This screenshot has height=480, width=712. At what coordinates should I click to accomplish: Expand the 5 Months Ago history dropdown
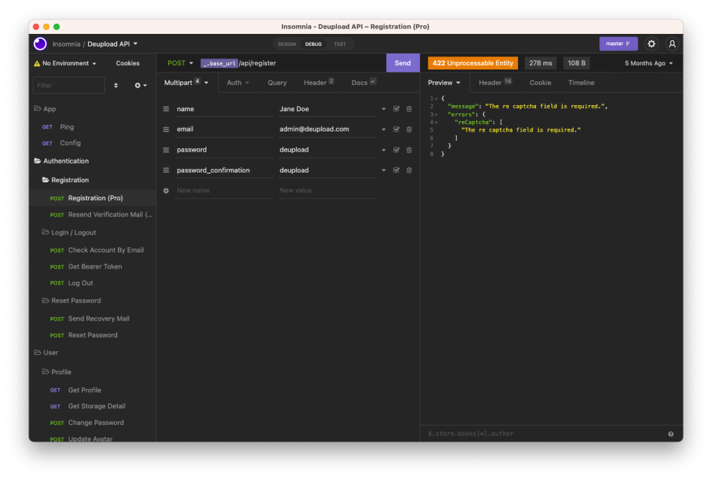coord(649,63)
